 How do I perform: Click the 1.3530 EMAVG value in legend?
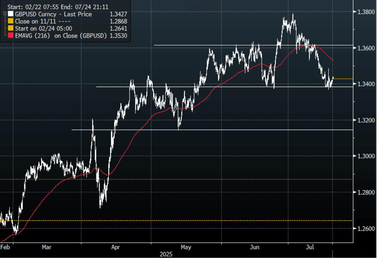(119, 36)
